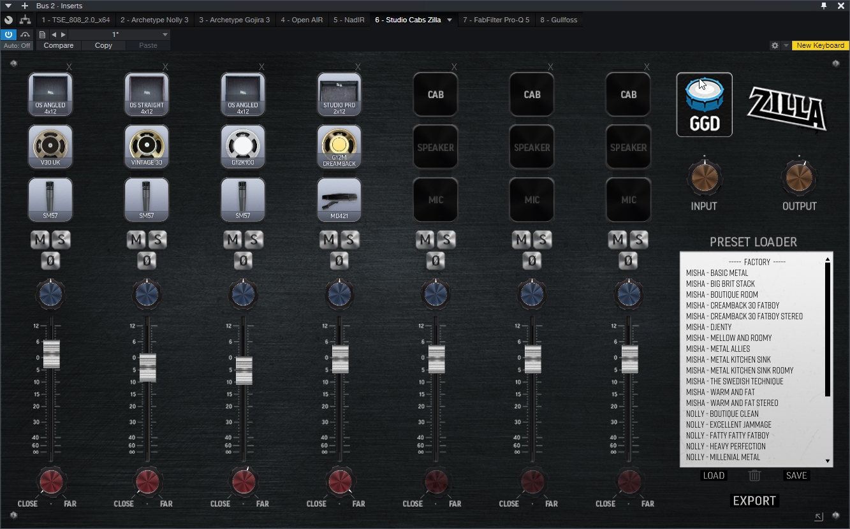
Task: Open the SM57 mic above the first channel
Action: click(50, 199)
